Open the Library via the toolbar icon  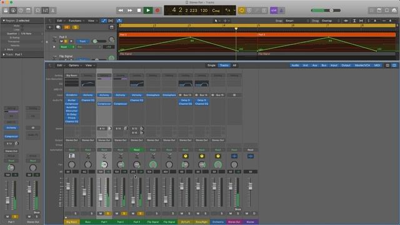tap(6, 11)
